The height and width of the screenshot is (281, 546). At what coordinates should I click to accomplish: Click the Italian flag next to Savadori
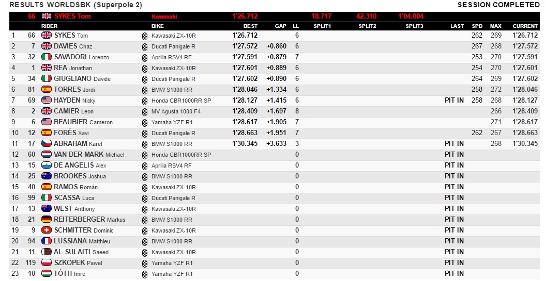(47, 57)
